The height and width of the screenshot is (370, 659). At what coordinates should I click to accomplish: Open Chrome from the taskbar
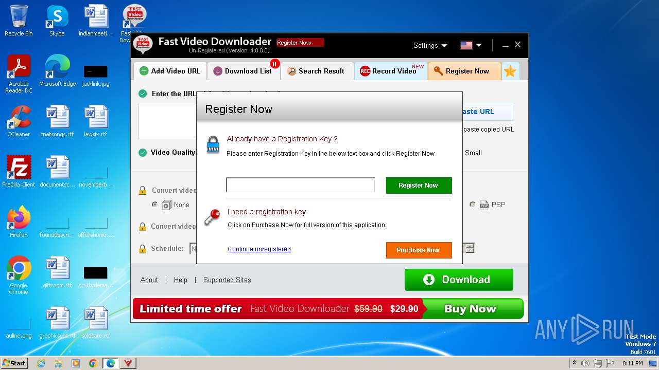coord(93,363)
